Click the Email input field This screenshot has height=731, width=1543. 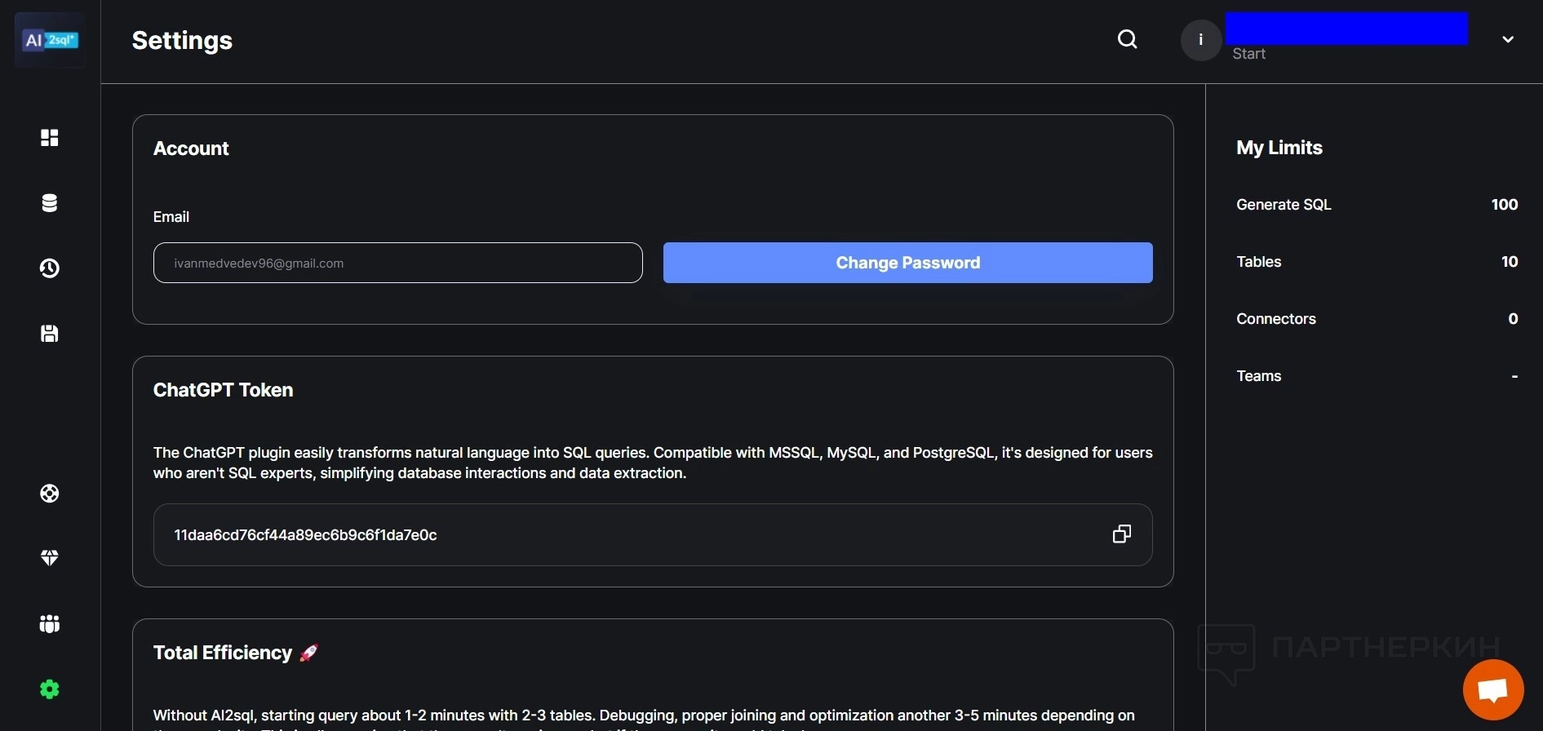pos(397,263)
